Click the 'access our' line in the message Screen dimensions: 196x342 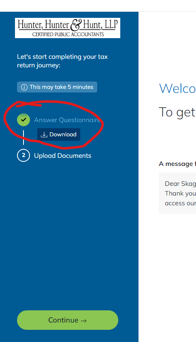point(180,203)
